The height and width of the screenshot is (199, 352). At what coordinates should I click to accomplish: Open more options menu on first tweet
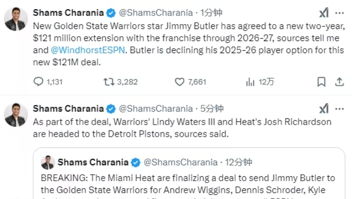point(340,13)
